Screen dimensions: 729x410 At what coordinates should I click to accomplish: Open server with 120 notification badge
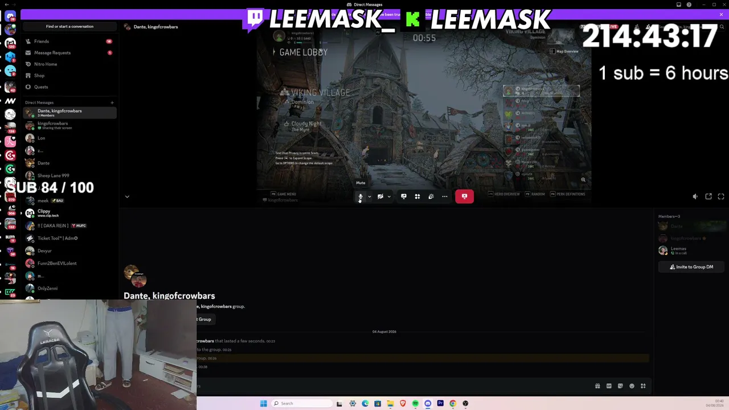point(10,43)
